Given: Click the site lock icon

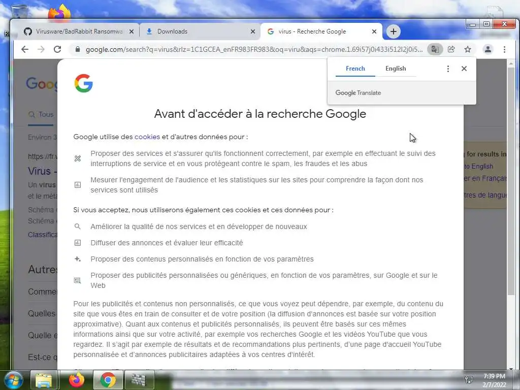Looking at the screenshot, I should click(x=78, y=49).
